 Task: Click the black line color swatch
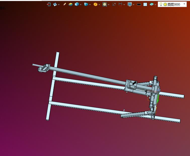tap(139, 5)
